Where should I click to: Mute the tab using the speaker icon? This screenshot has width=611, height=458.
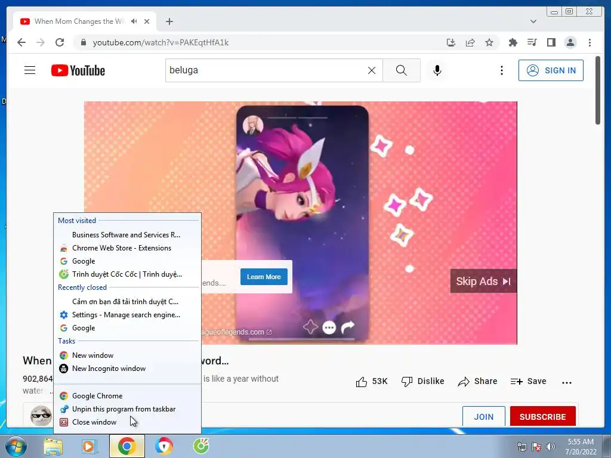(134, 21)
